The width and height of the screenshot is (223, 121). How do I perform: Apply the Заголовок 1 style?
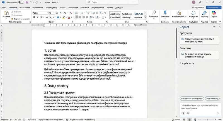pyautogui.click(x=139, y=15)
